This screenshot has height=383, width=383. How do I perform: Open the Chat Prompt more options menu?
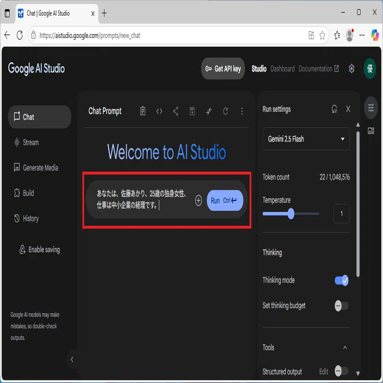click(242, 111)
